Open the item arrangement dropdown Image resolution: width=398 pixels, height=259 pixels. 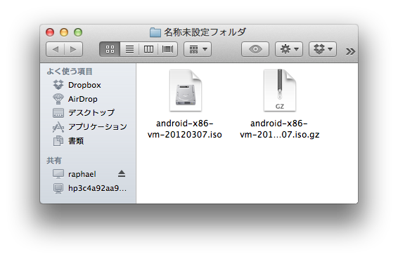click(x=198, y=49)
